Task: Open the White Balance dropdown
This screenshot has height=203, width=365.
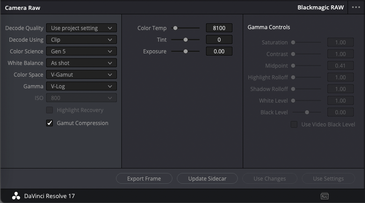Action: click(x=82, y=63)
